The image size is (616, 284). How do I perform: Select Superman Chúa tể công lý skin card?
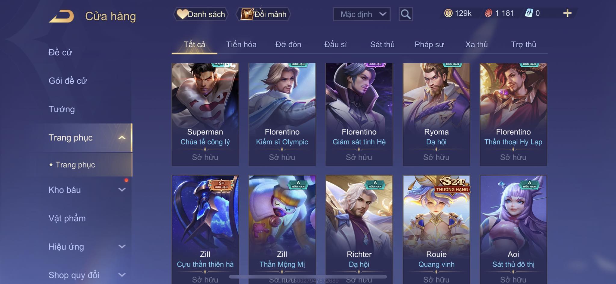coord(205,114)
